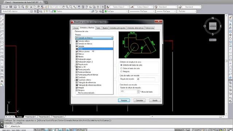Switch to the Unidades alternativas tab
Screen dimensions: 233x131
[x=135, y=28]
